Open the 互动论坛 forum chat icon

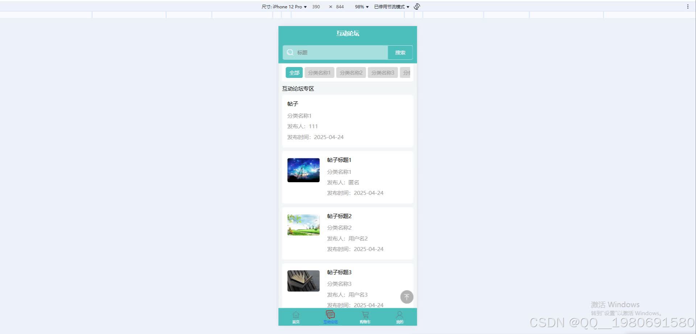coord(330,314)
